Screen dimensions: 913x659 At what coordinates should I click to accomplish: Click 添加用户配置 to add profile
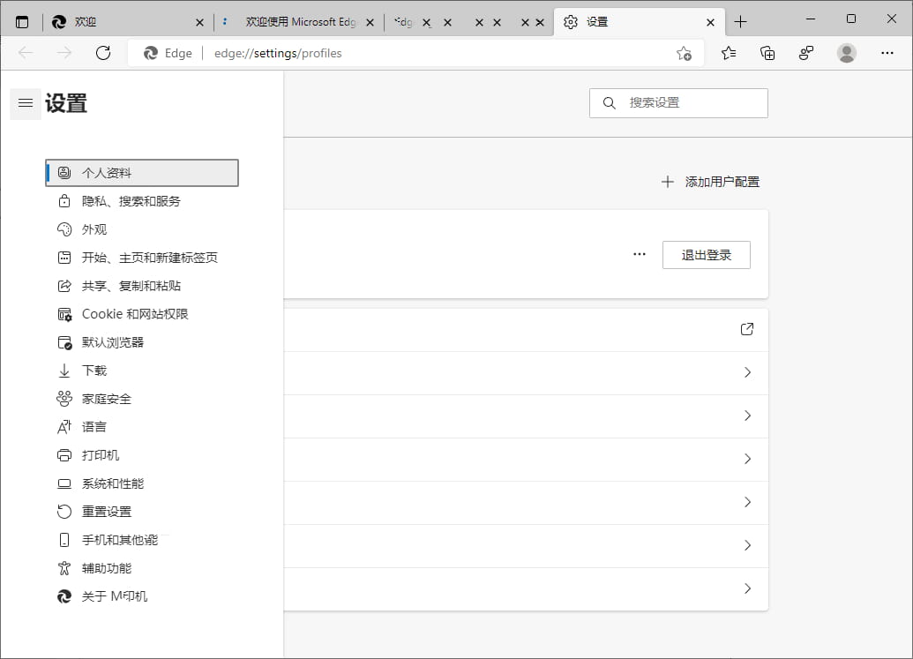pyautogui.click(x=710, y=182)
